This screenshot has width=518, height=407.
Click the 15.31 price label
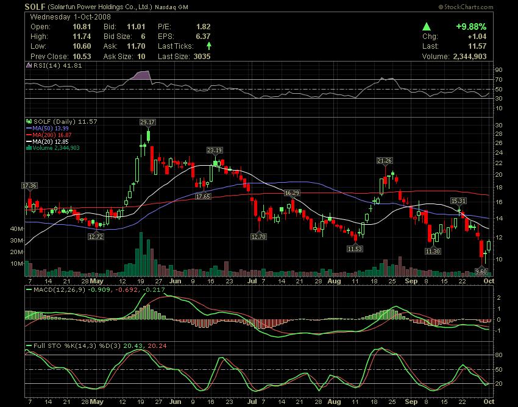[458, 201]
